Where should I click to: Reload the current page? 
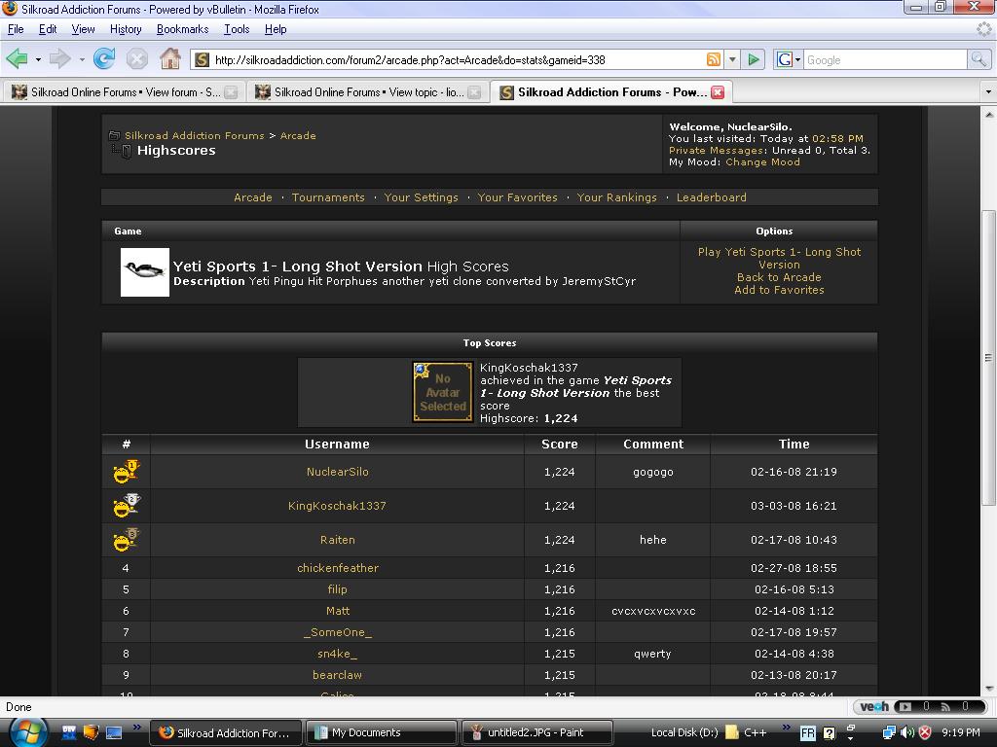click(103, 59)
